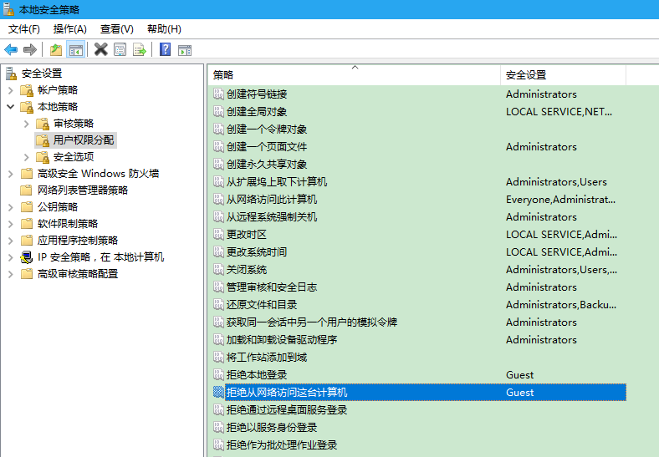Viewport: 659px width, 457px height.
Task: Expand the 审核策略 tree node
Action: point(27,124)
